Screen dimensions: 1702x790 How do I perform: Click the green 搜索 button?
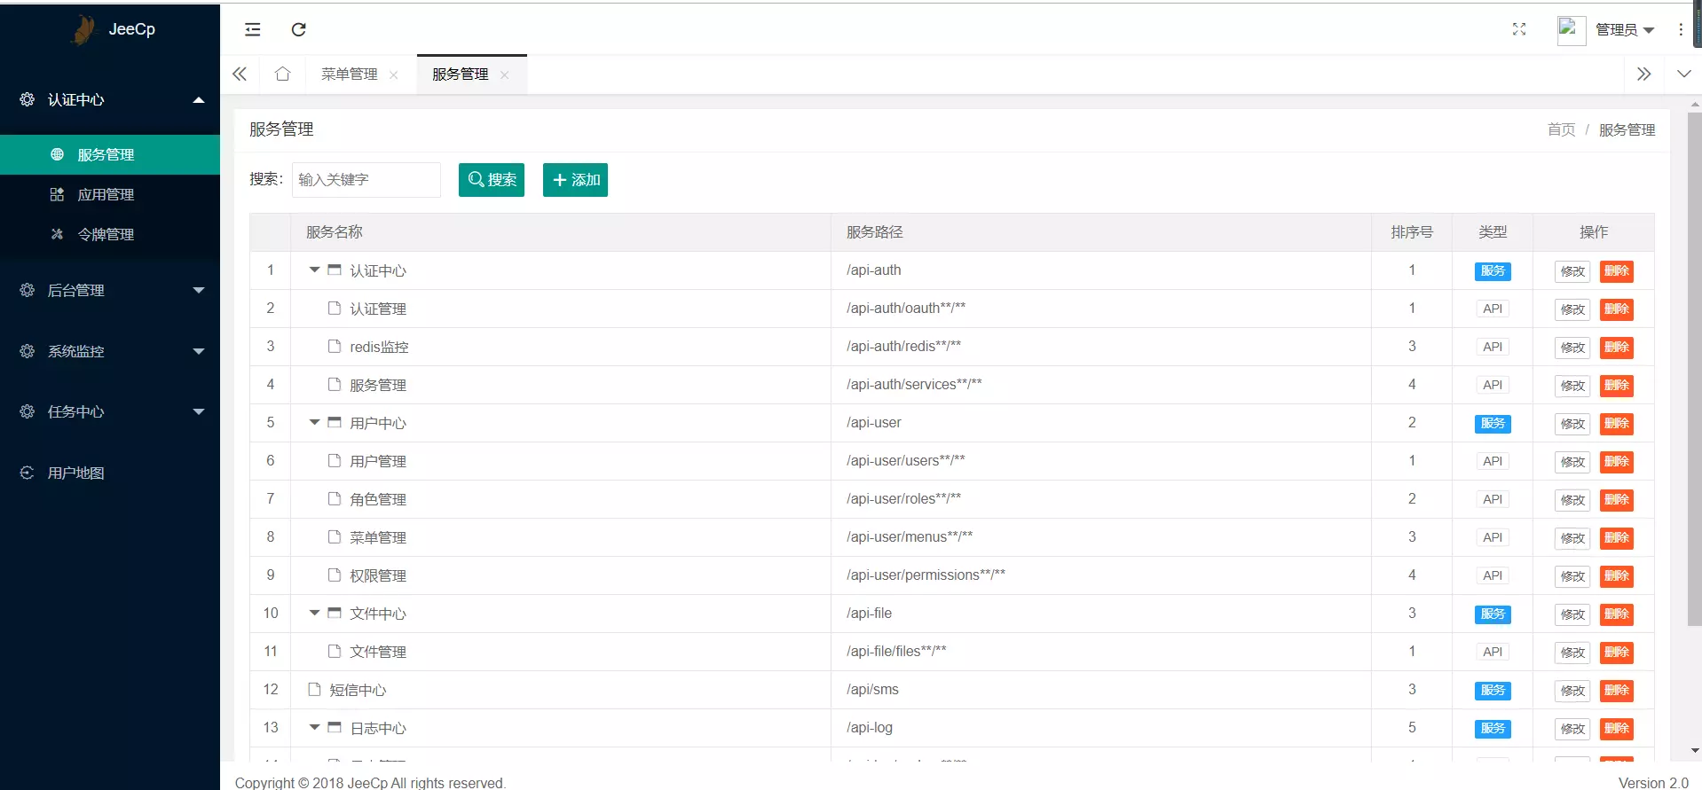pyautogui.click(x=492, y=180)
